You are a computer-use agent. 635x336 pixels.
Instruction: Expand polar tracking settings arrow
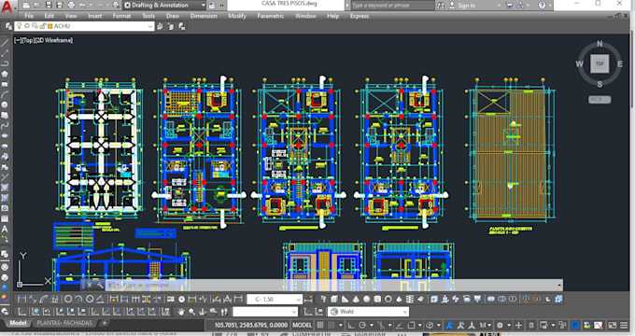[372, 325]
